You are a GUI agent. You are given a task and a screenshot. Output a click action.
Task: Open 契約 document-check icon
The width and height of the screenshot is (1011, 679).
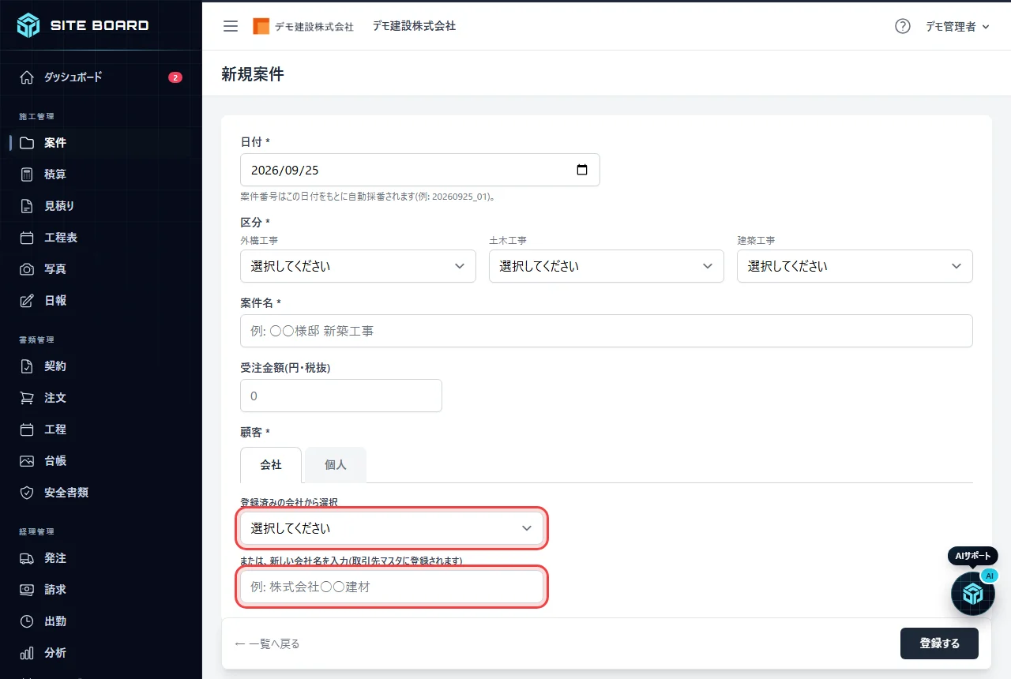click(27, 366)
